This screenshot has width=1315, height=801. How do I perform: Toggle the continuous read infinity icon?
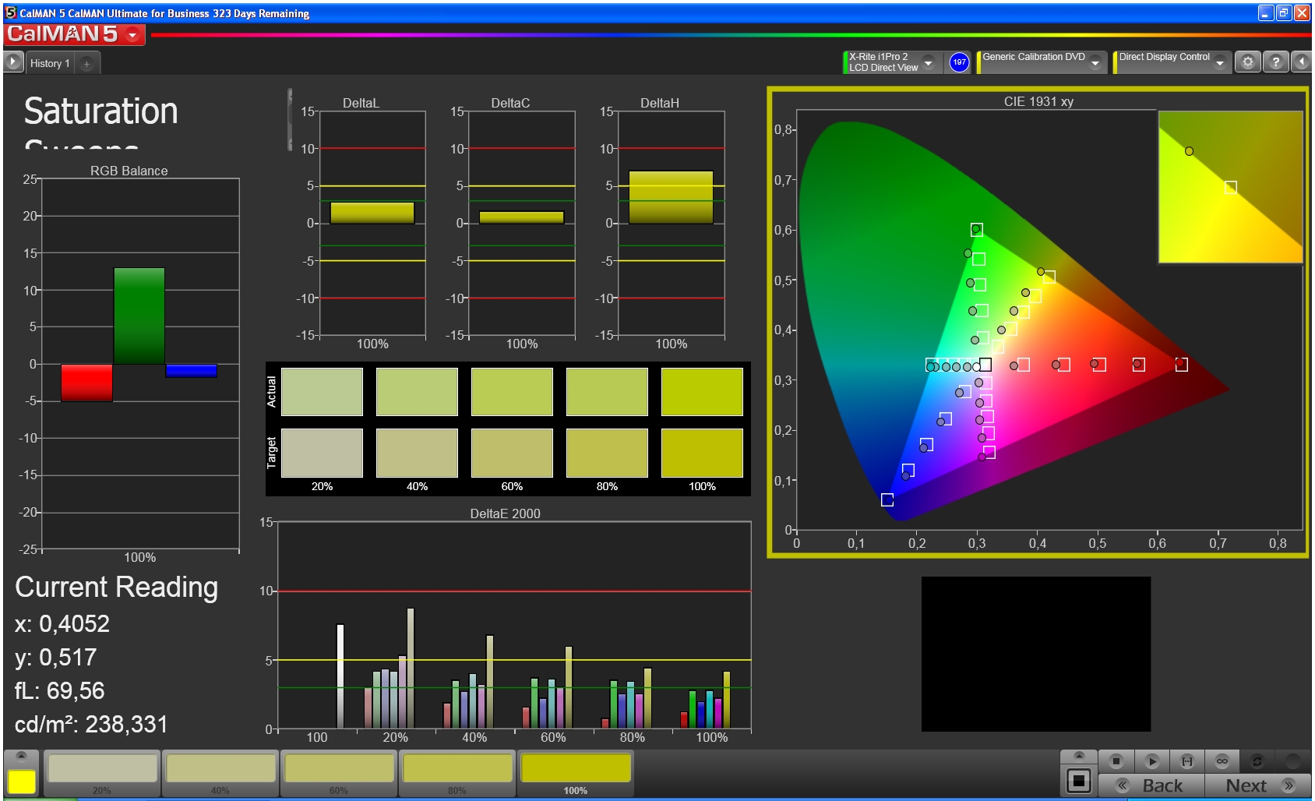coord(1222,760)
